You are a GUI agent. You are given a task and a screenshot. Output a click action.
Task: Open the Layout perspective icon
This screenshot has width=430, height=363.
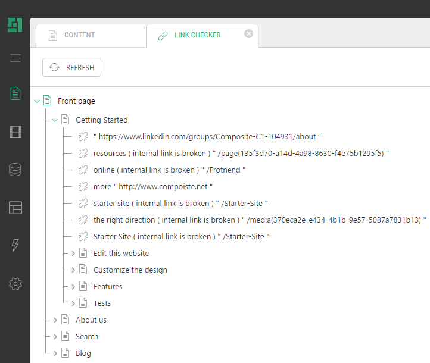(15, 208)
